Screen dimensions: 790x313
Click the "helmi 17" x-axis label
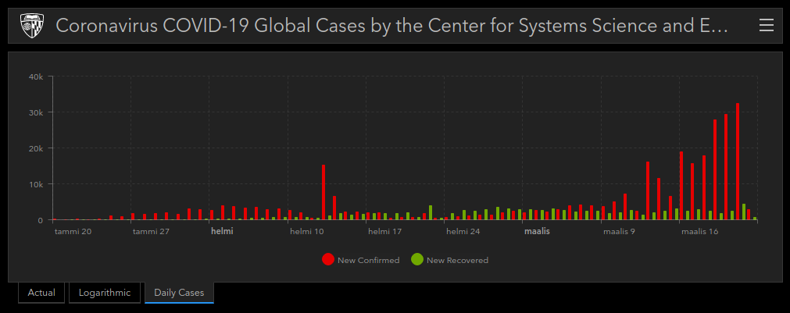(384, 232)
